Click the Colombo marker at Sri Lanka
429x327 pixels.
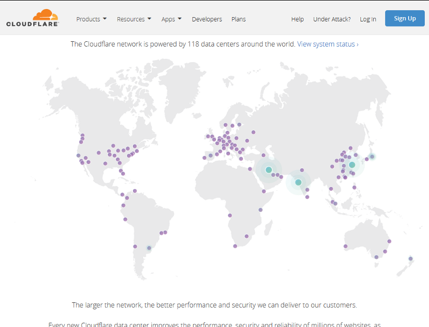tap(307, 197)
